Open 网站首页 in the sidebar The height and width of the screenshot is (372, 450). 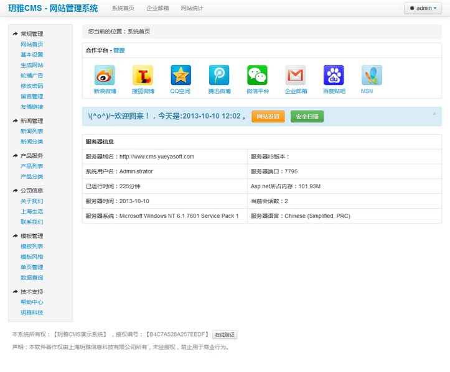[x=32, y=44]
